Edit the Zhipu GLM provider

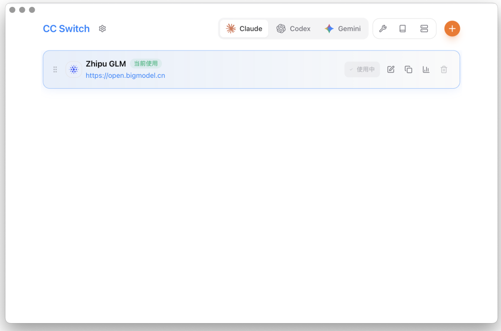pyautogui.click(x=391, y=70)
